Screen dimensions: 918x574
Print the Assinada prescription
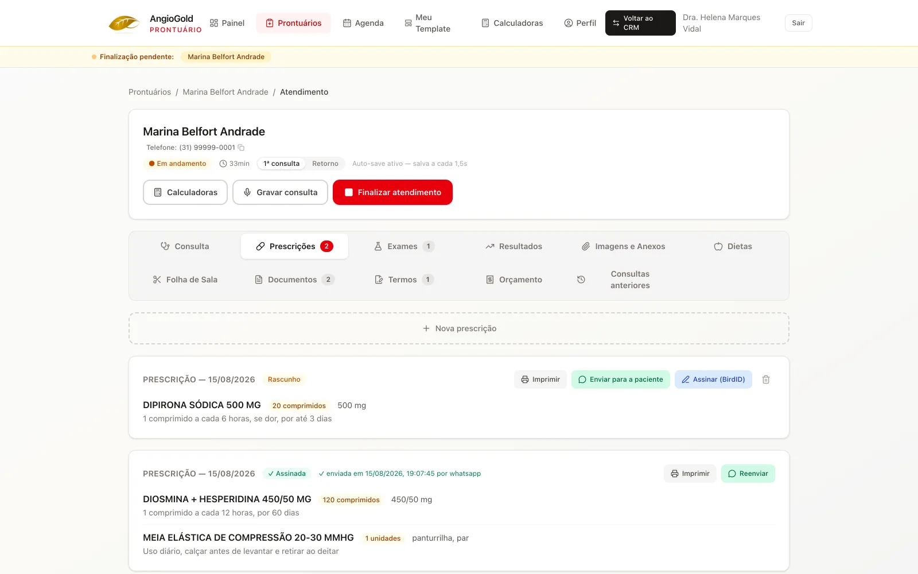pos(690,474)
